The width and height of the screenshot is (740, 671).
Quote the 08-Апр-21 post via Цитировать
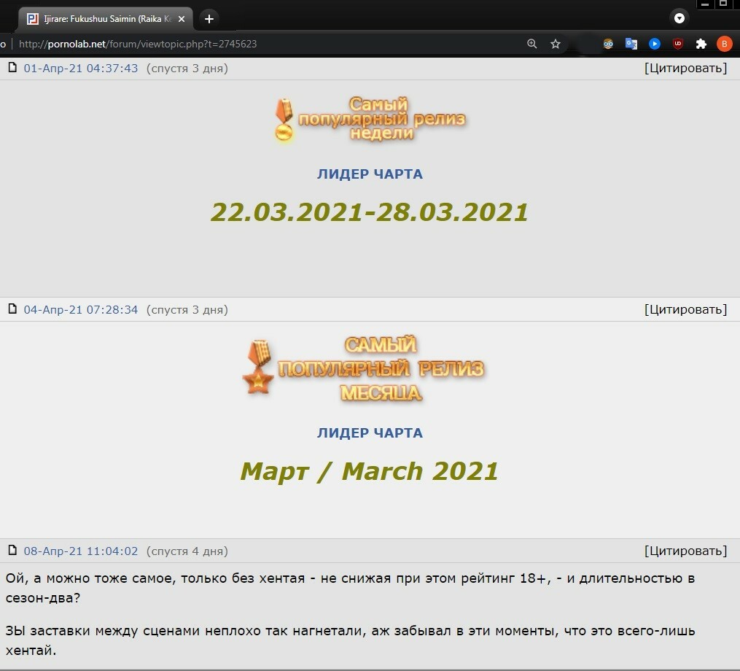[x=685, y=551]
